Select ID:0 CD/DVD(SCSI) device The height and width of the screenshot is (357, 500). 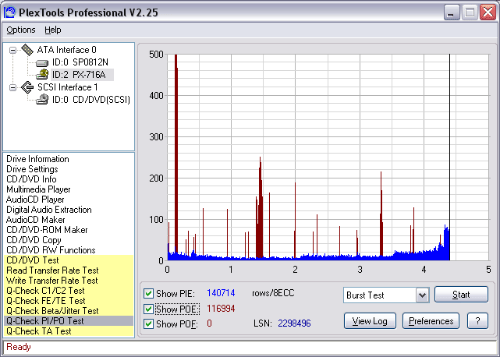pos(91,100)
